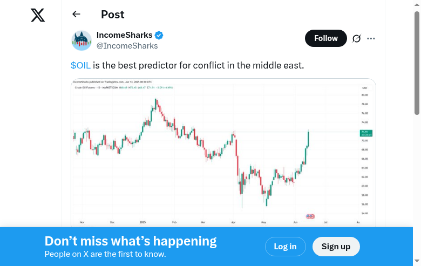Click the Crude Oil Futures chart title
The width and height of the screenshot is (421, 266).
click(88, 87)
